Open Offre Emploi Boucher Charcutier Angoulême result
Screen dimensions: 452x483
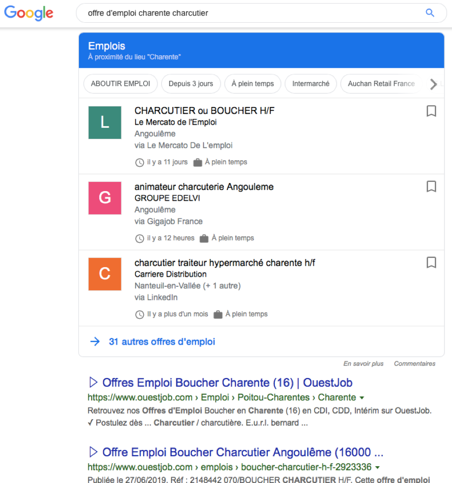[x=243, y=452]
